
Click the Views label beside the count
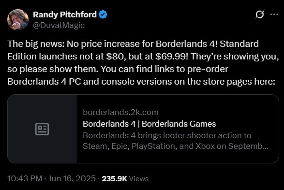point(139,179)
